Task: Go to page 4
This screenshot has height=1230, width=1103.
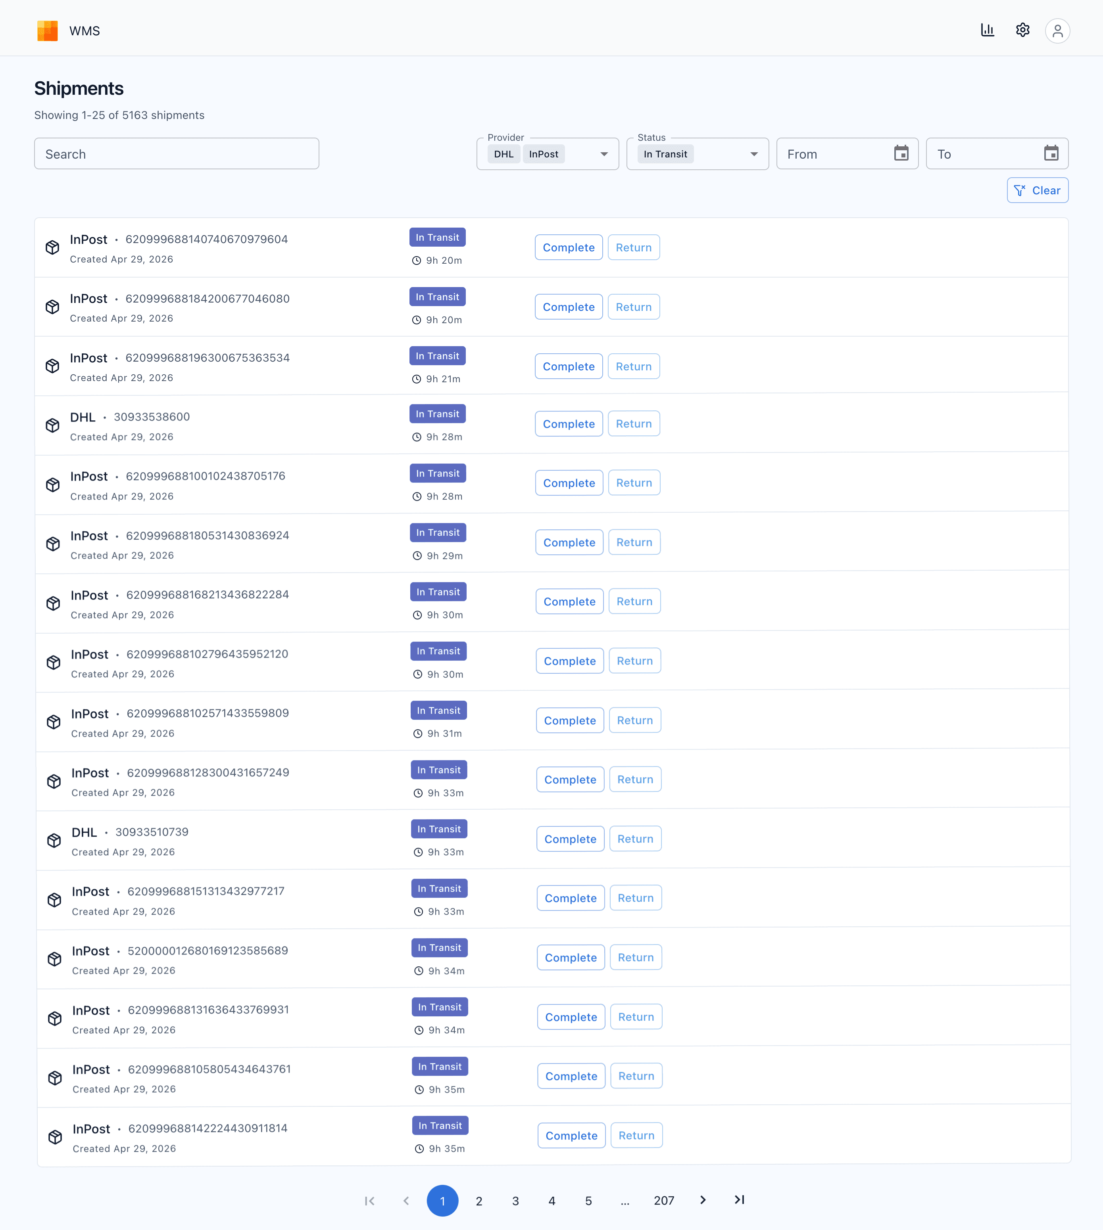Action: pos(552,1200)
